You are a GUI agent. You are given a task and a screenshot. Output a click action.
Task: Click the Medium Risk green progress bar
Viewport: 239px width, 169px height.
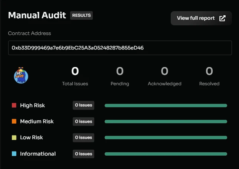click(x=166, y=122)
